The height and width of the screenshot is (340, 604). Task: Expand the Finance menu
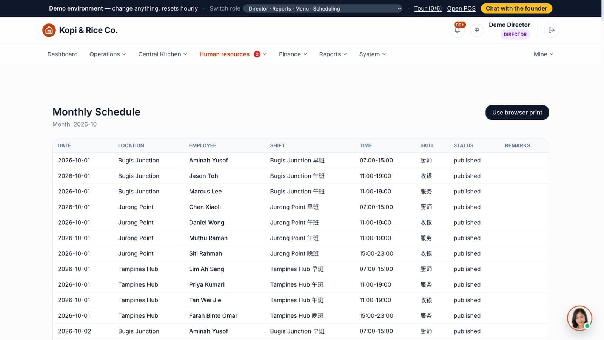click(293, 54)
